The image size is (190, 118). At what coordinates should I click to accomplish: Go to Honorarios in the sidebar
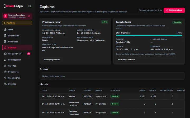[x=17, y=41]
